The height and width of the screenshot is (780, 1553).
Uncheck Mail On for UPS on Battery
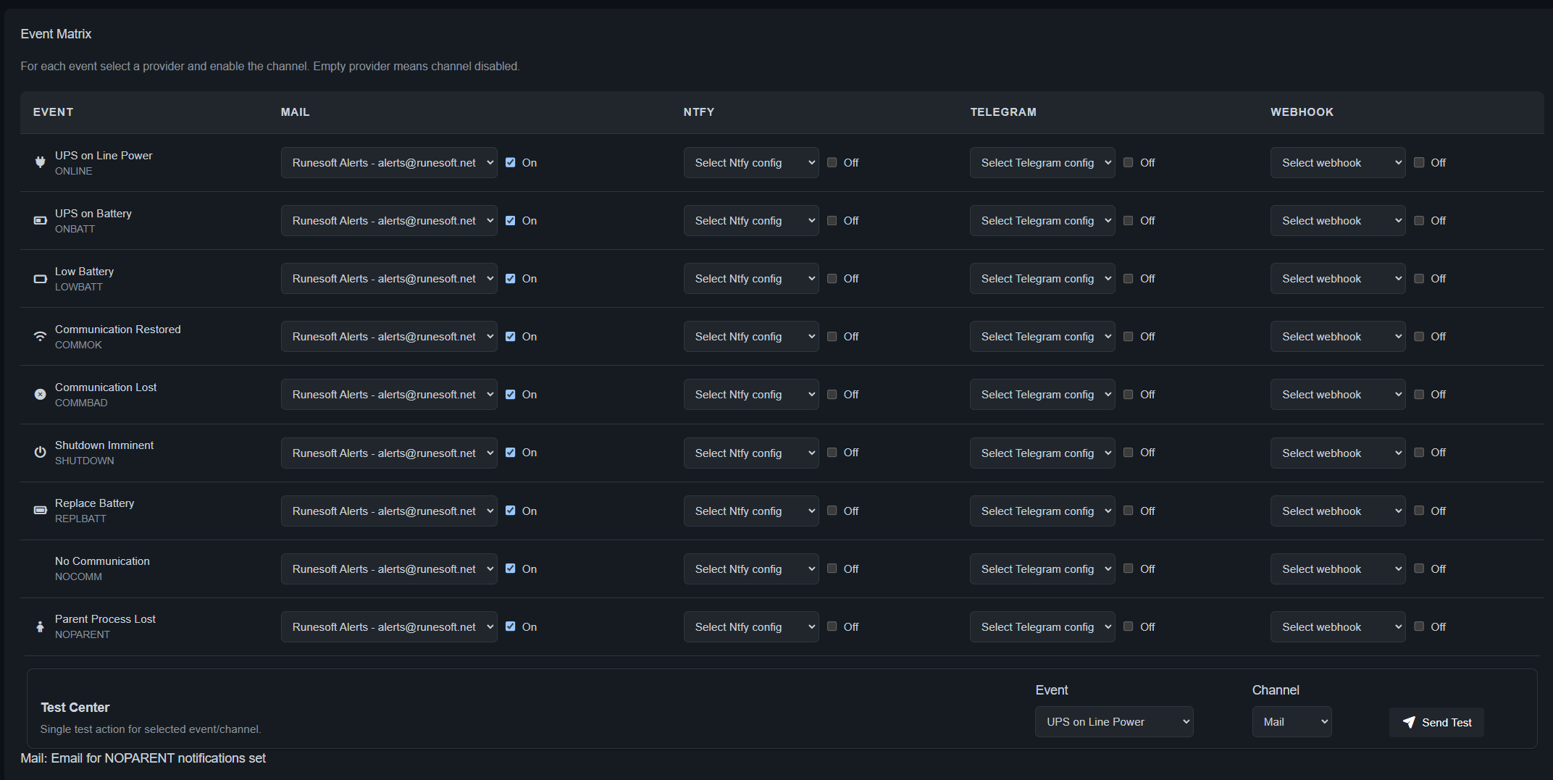point(511,220)
